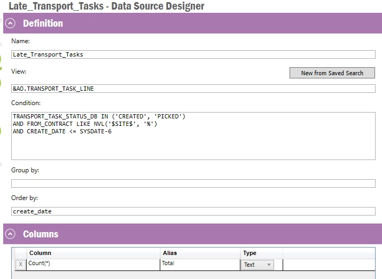Delete the Count(*) column row with X
Viewport: 382px width, 279px height.
tap(20, 264)
